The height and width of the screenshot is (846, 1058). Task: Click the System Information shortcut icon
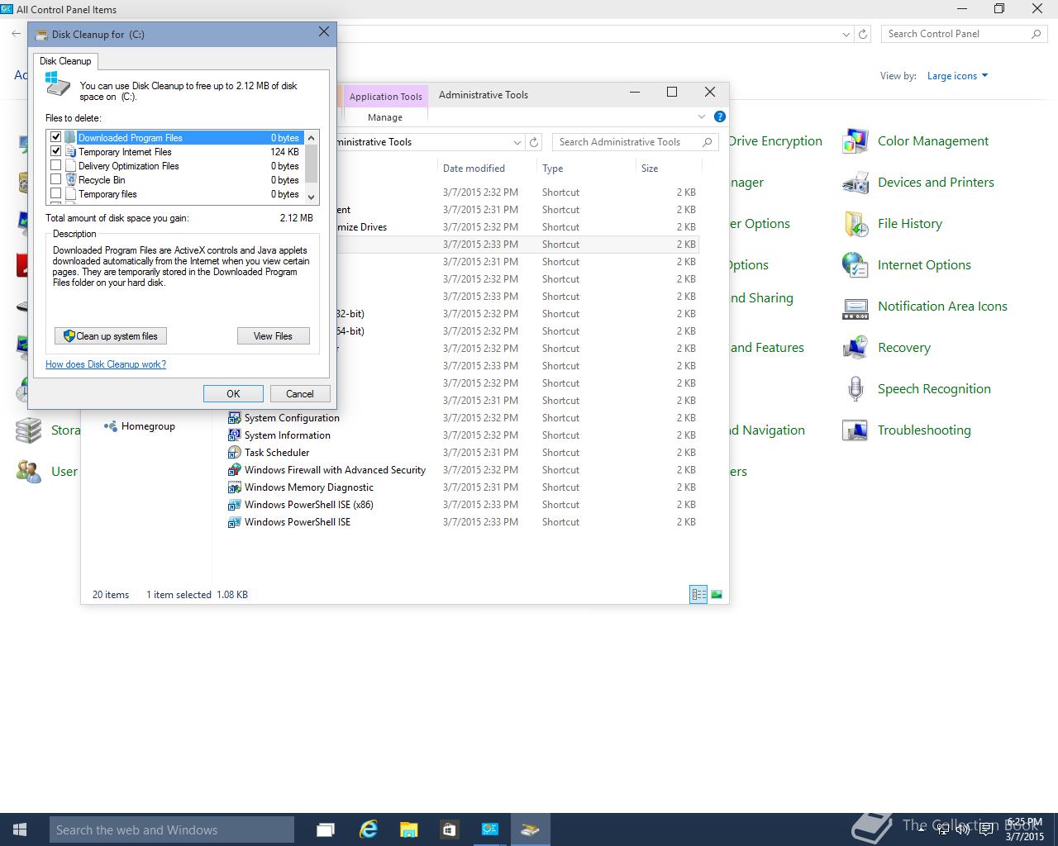235,435
